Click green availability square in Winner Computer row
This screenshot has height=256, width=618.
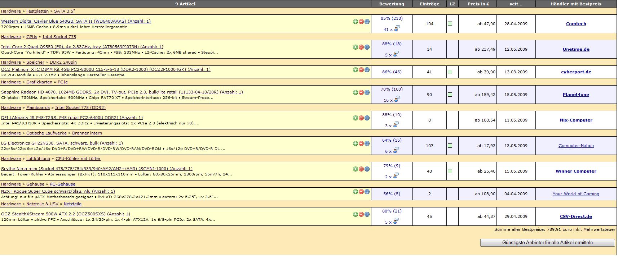450,171
